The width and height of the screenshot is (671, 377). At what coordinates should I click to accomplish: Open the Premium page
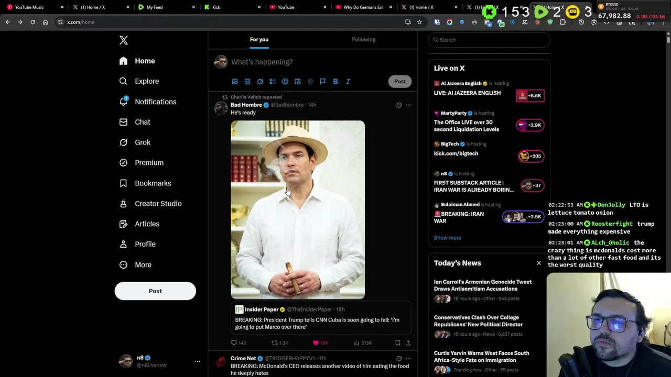pyautogui.click(x=142, y=163)
